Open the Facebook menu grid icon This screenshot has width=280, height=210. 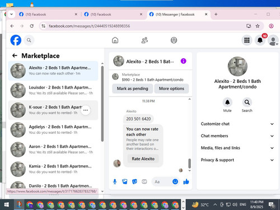(247, 40)
